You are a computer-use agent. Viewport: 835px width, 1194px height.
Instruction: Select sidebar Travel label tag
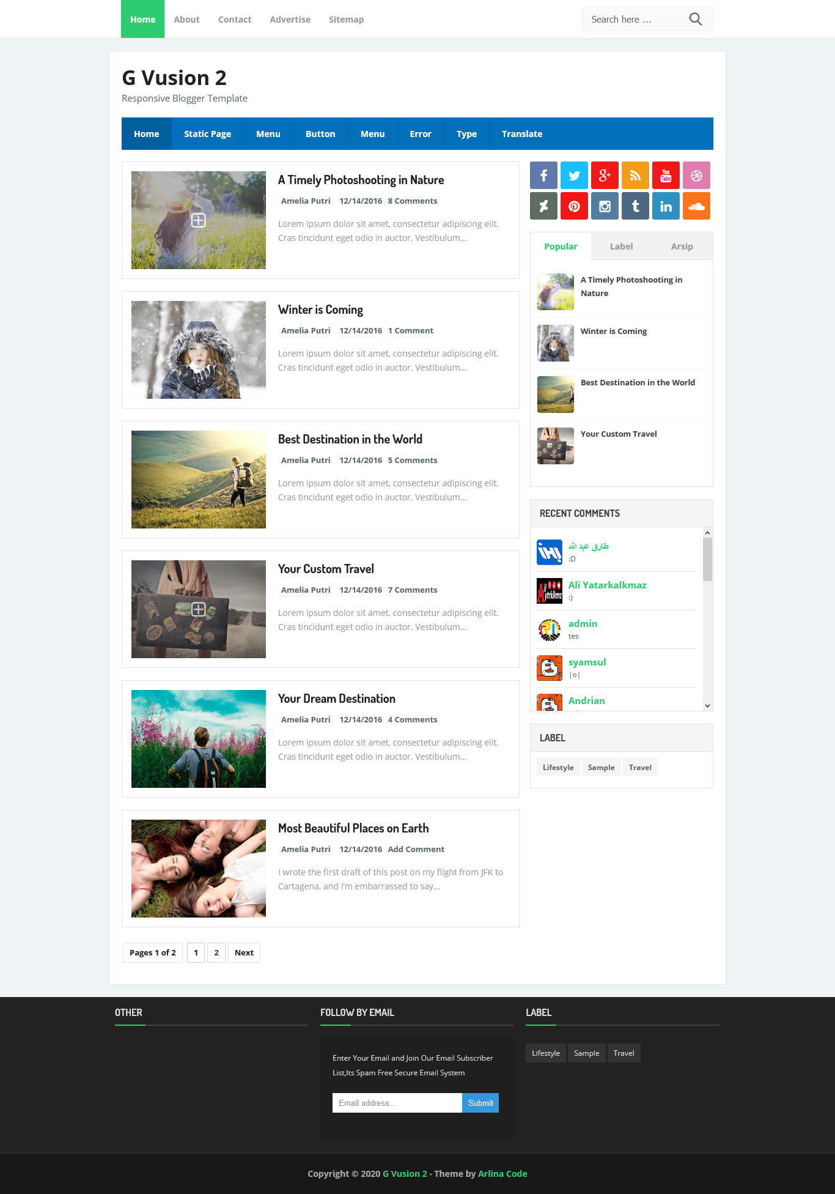[640, 767]
